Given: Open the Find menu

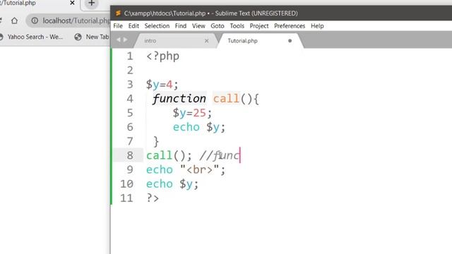Looking at the screenshot, I should 181,26.
